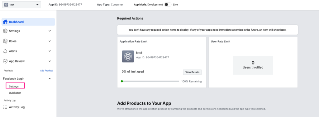Click the 0% of limit used text
The image size is (319, 117).
coord(133,71)
